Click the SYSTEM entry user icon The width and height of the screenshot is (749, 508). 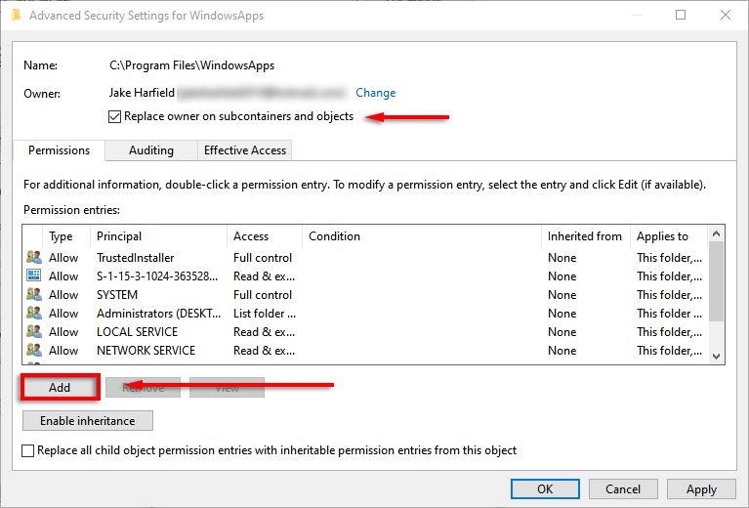click(34, 295)
